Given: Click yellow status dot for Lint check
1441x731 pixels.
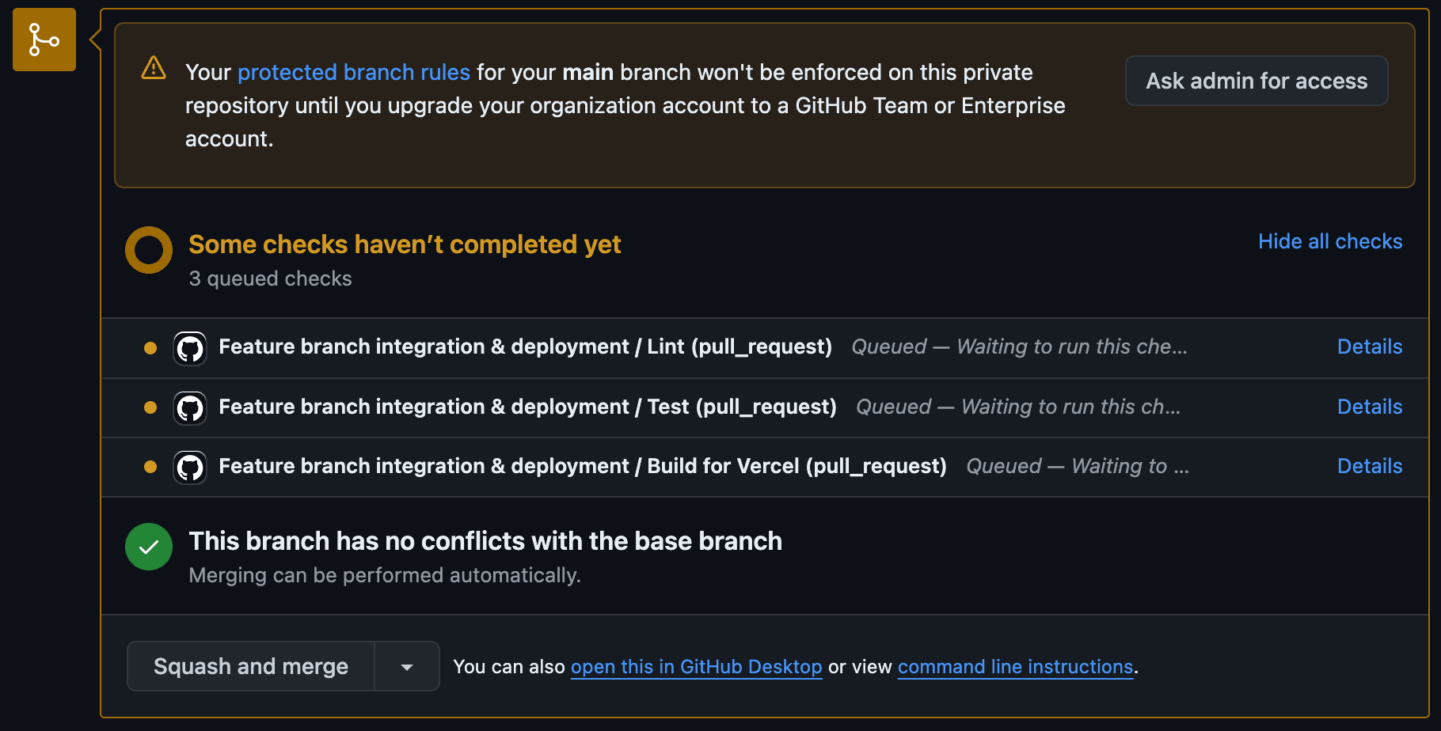Looking at the screenshot, I should point(150,348).
